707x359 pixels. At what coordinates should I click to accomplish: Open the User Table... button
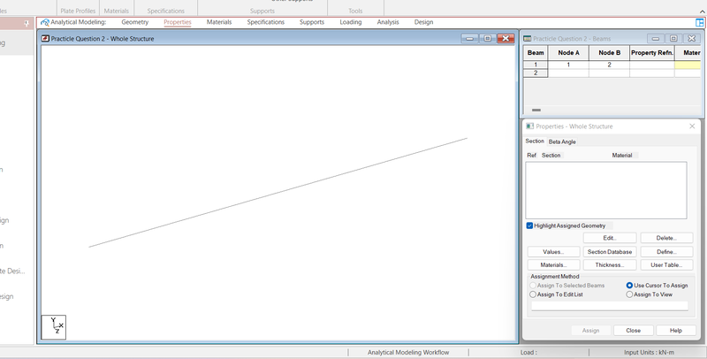(x=666, y=264)
